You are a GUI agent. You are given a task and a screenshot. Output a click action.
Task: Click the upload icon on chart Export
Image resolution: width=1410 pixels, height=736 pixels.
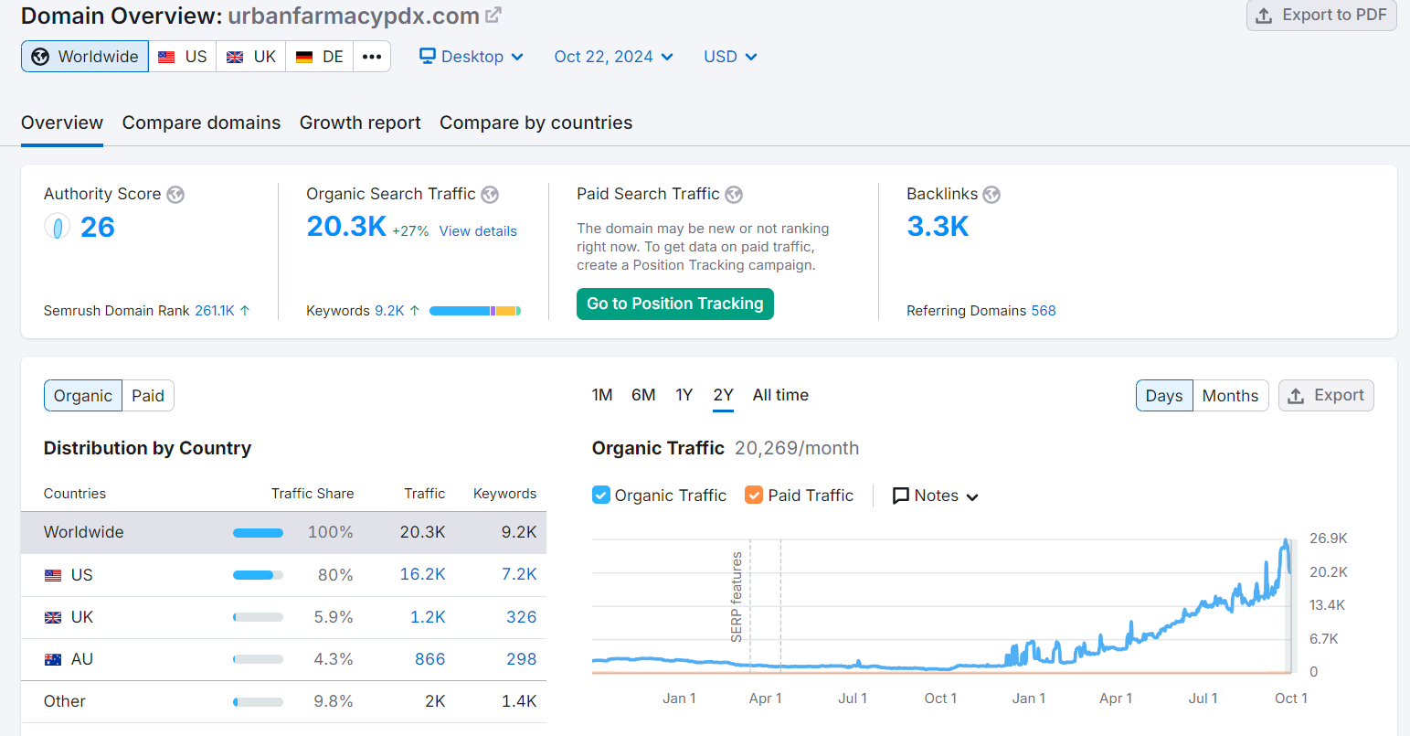(x=1296, y=396)
